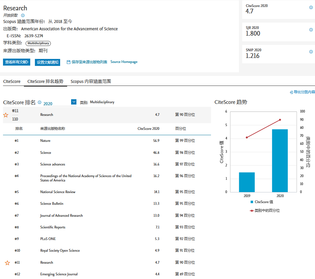The width and height of the screenshot is (315, 279).
Task: Click the Research journal title heading
Action: (x=15, y=8)
